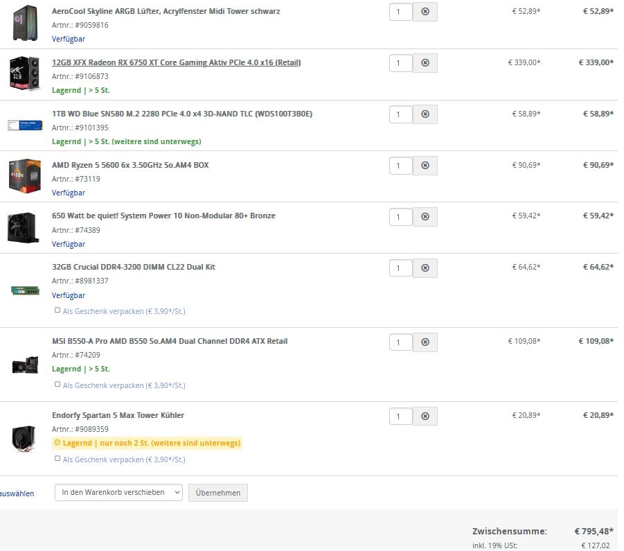Remove 32GB Crucial DDR4 RAM item
The width and height of the screenshot is (624, 551).
(425, 268)
